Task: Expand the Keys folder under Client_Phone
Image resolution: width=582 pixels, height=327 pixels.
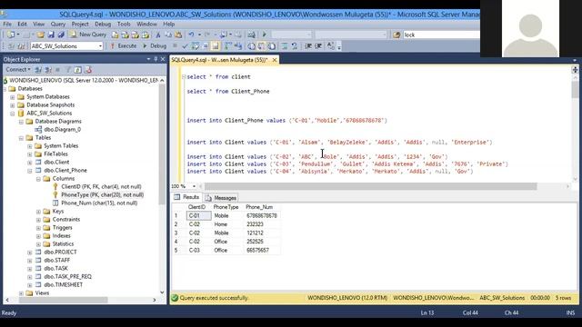Action: click(x=38, y=212)
